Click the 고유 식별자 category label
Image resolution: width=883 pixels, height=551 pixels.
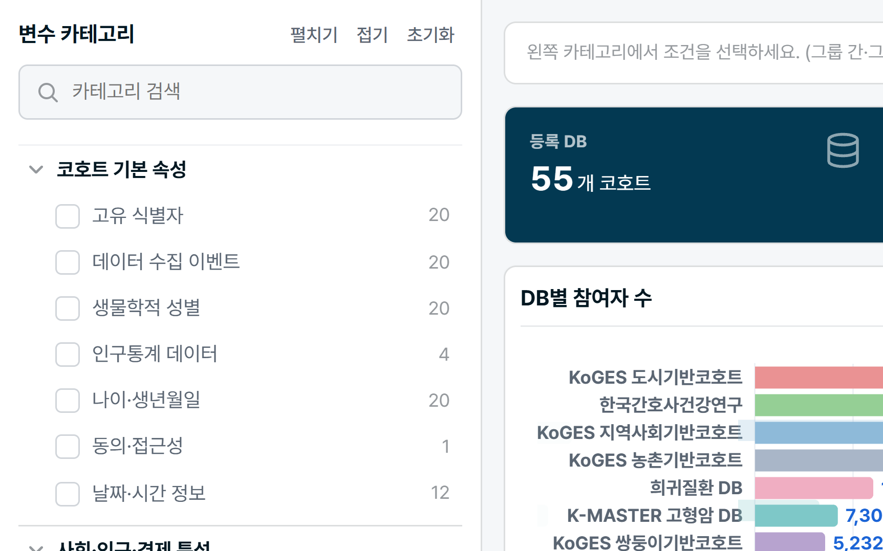[138, 215]
